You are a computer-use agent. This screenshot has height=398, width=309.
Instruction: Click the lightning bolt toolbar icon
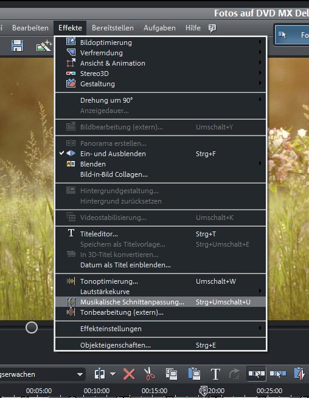[299, 374]
